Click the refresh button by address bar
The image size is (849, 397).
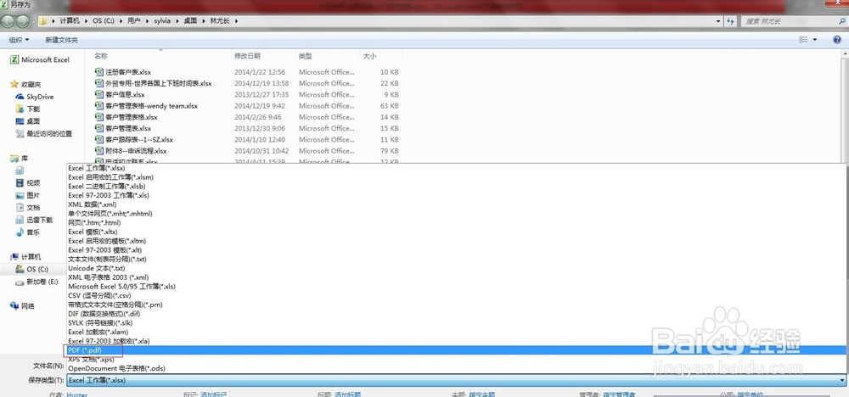point(730,21)
